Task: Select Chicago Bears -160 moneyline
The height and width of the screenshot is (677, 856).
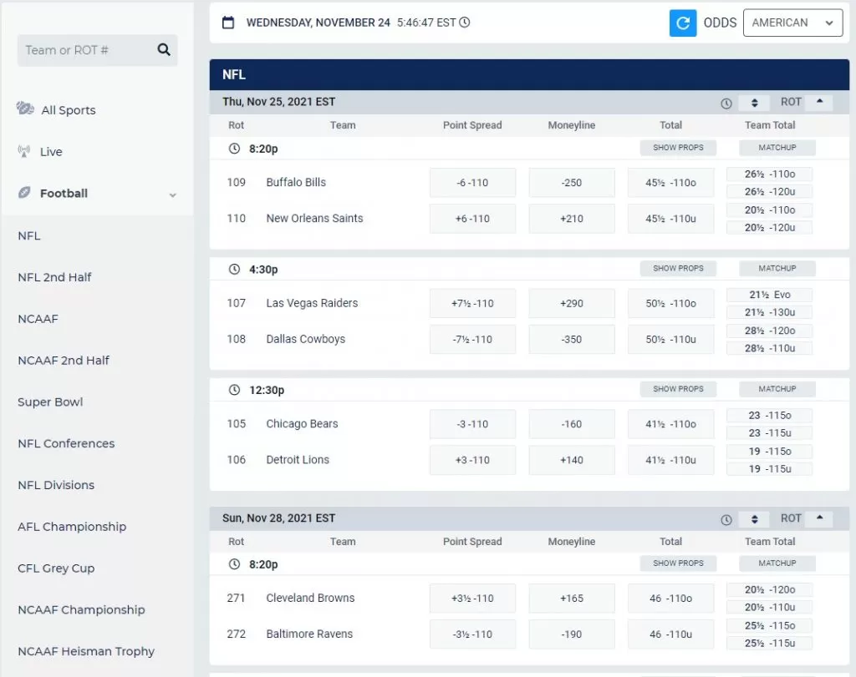Action: (x=572, y=423)
